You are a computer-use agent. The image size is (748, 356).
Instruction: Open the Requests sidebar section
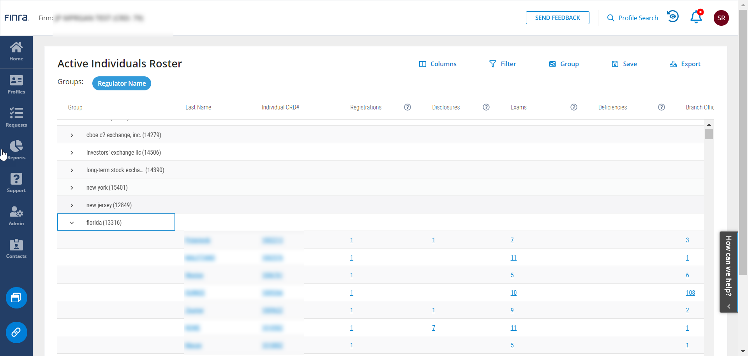16,118
